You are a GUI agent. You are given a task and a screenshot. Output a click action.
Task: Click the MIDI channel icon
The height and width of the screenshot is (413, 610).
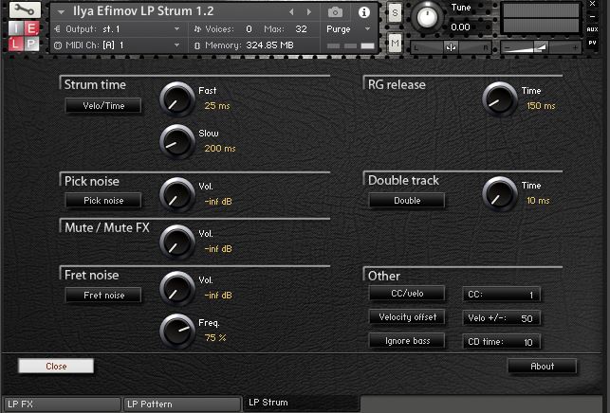click(58, 45)
